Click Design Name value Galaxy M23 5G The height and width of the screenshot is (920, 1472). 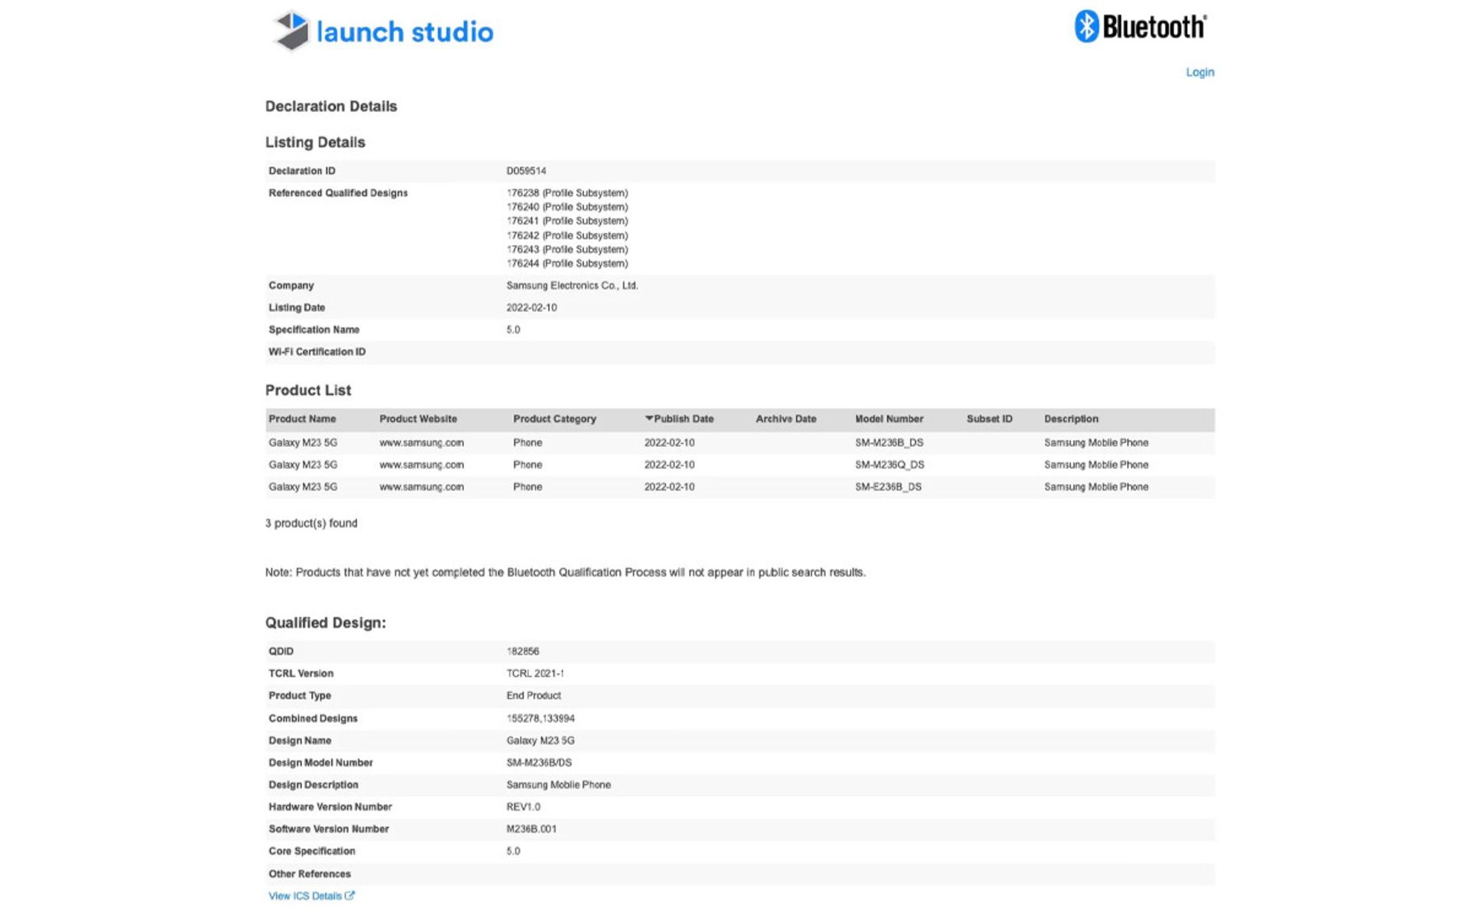click(540, 741)
